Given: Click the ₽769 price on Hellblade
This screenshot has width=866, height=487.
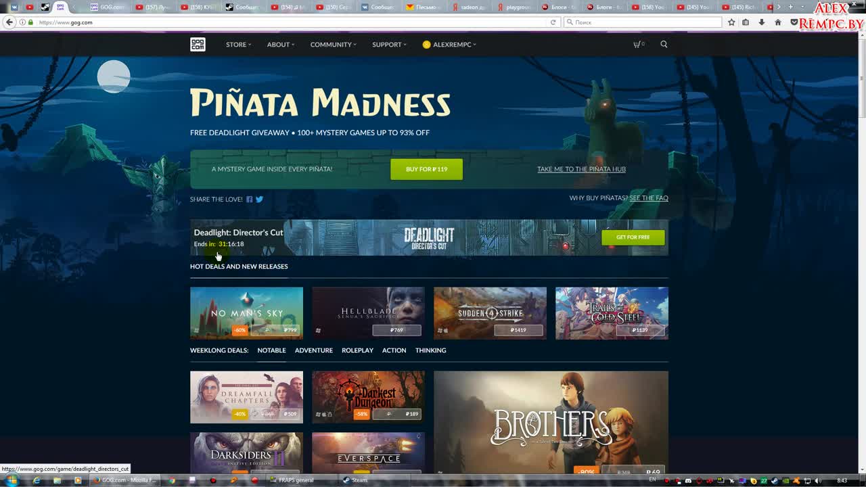Looking at the screenshot, I should 396,330.
